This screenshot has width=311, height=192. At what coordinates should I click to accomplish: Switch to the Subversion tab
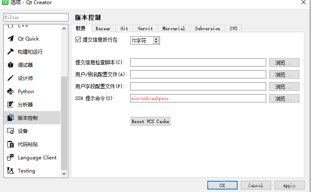(x=207, y=28)
